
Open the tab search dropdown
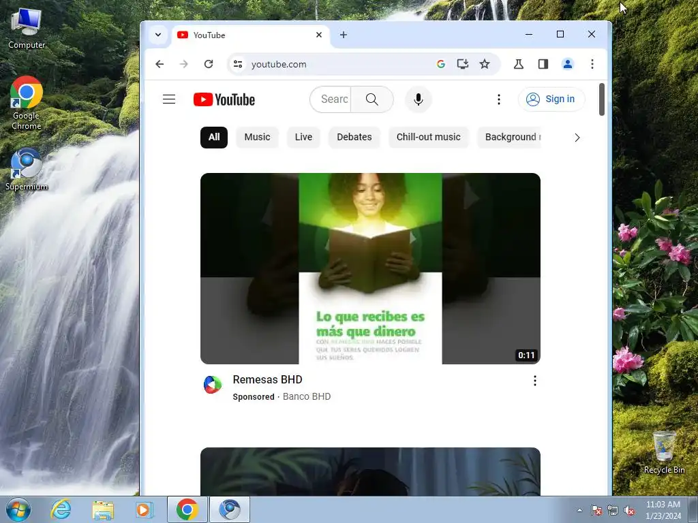point(158,35)
